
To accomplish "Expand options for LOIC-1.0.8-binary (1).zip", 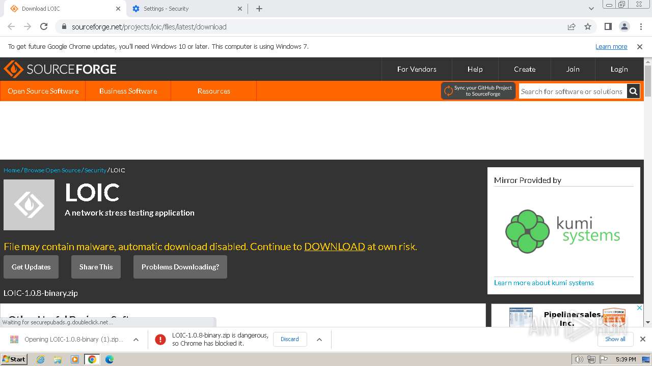I will (x=136, y=340).
